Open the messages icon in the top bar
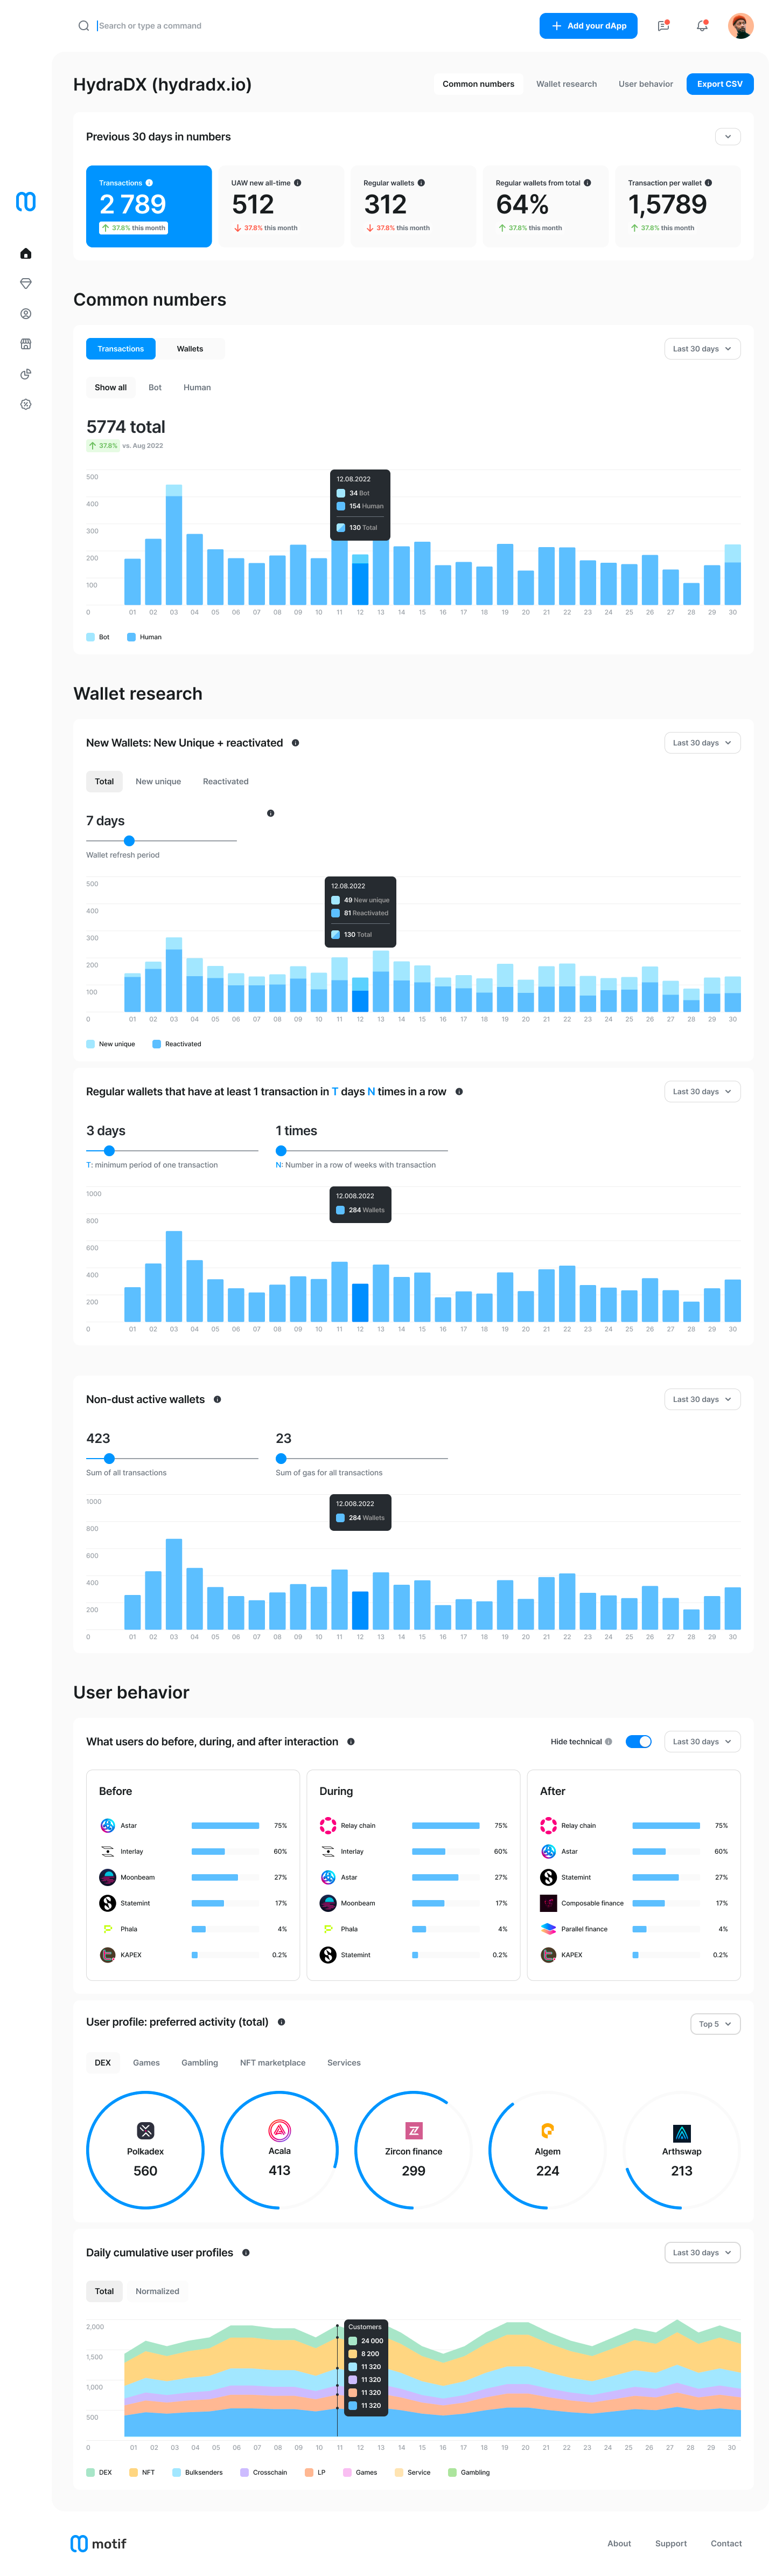The width and height of the screenshot is (769, 2576). coord(663,26)
